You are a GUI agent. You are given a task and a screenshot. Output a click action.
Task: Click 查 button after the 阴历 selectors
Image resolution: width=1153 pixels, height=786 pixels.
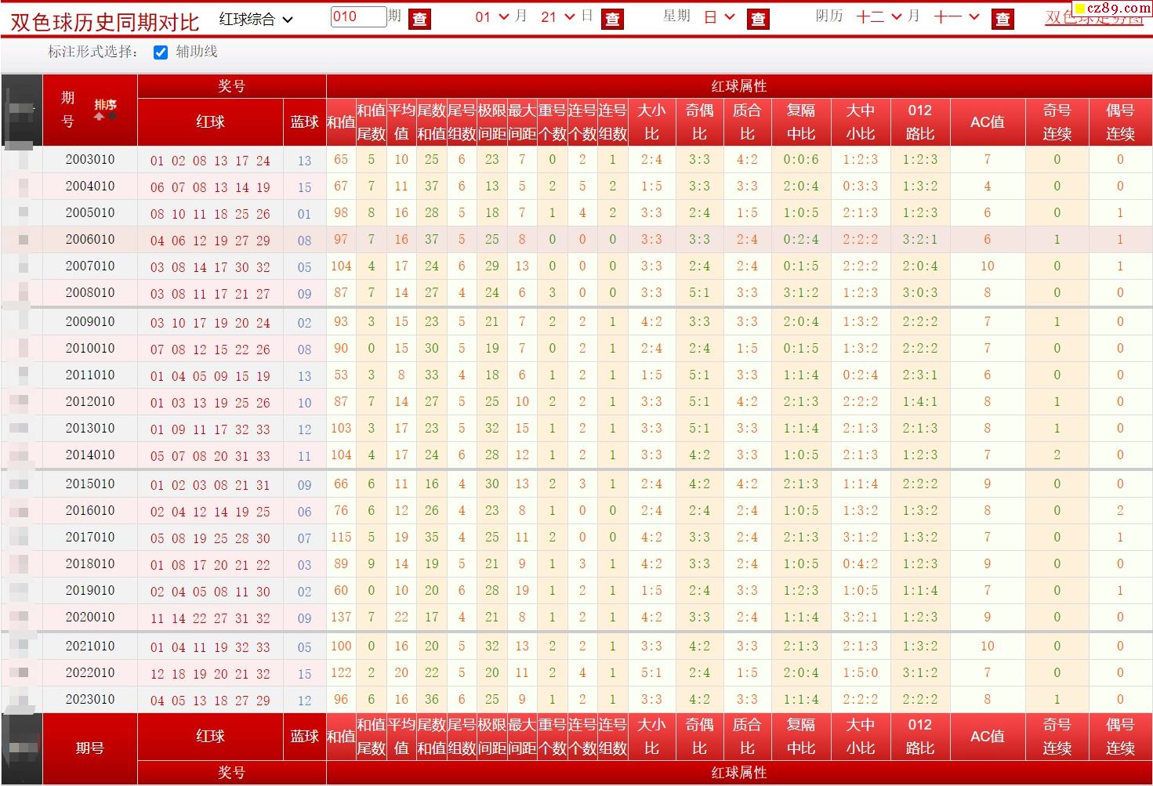[1003, 19]
